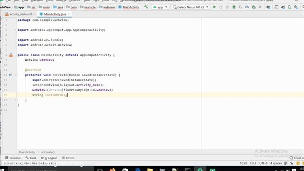The height and width of the screenshot is (171, 304).
Task: Open the SDK Manager download icon
Action: (296, 7)
